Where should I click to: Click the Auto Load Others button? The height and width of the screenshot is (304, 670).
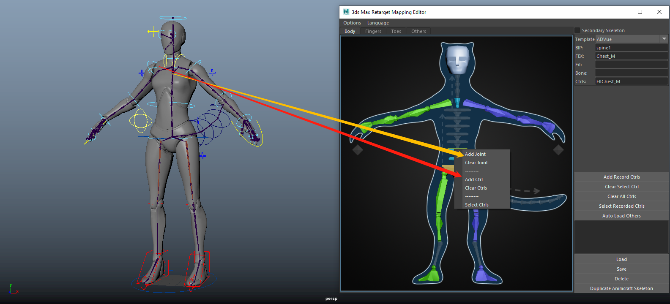click(x=621, y=216)
